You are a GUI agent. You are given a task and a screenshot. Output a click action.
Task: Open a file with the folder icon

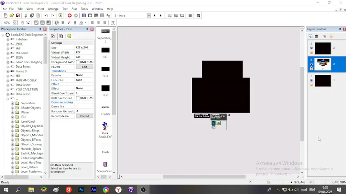[12, 16]
